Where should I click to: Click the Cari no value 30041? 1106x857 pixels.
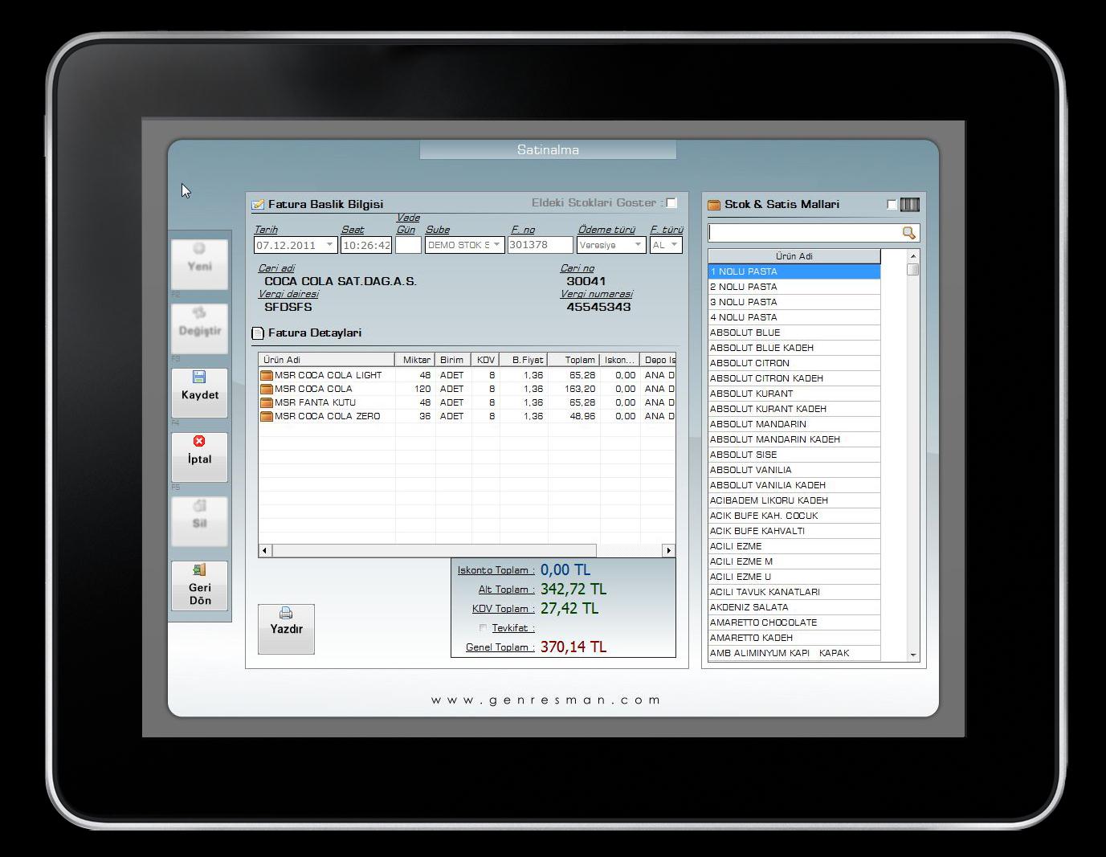point(586,281)
